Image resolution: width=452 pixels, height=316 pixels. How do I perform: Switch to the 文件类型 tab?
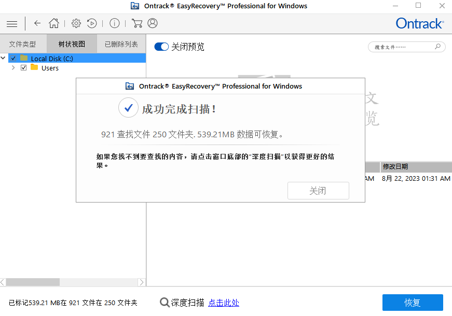click(23, 44)
